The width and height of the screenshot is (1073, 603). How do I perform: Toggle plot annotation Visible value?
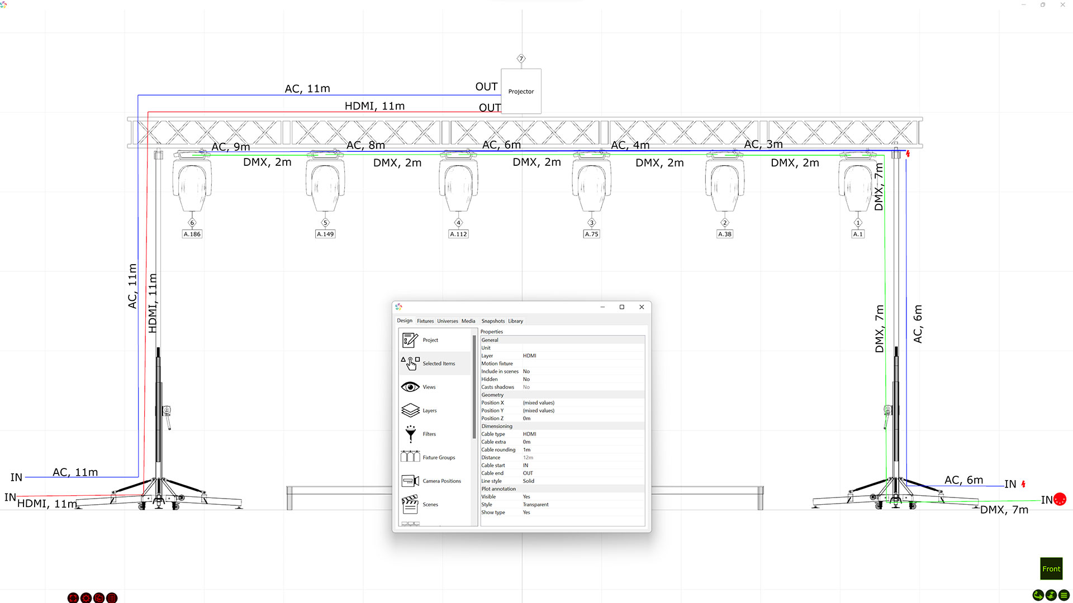click(x=526, y=496)
